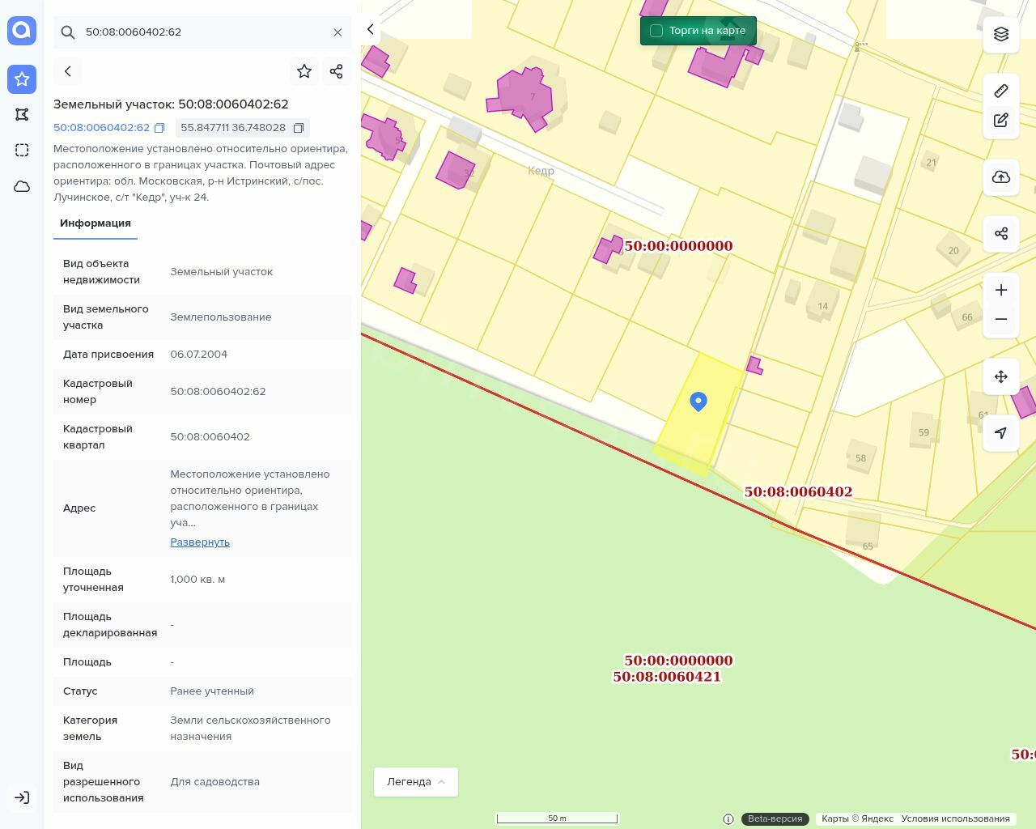This screenshot has width=1036, height=829.
Task: Activate the draw/edit note tool
Action: (x=1000, y=121)
